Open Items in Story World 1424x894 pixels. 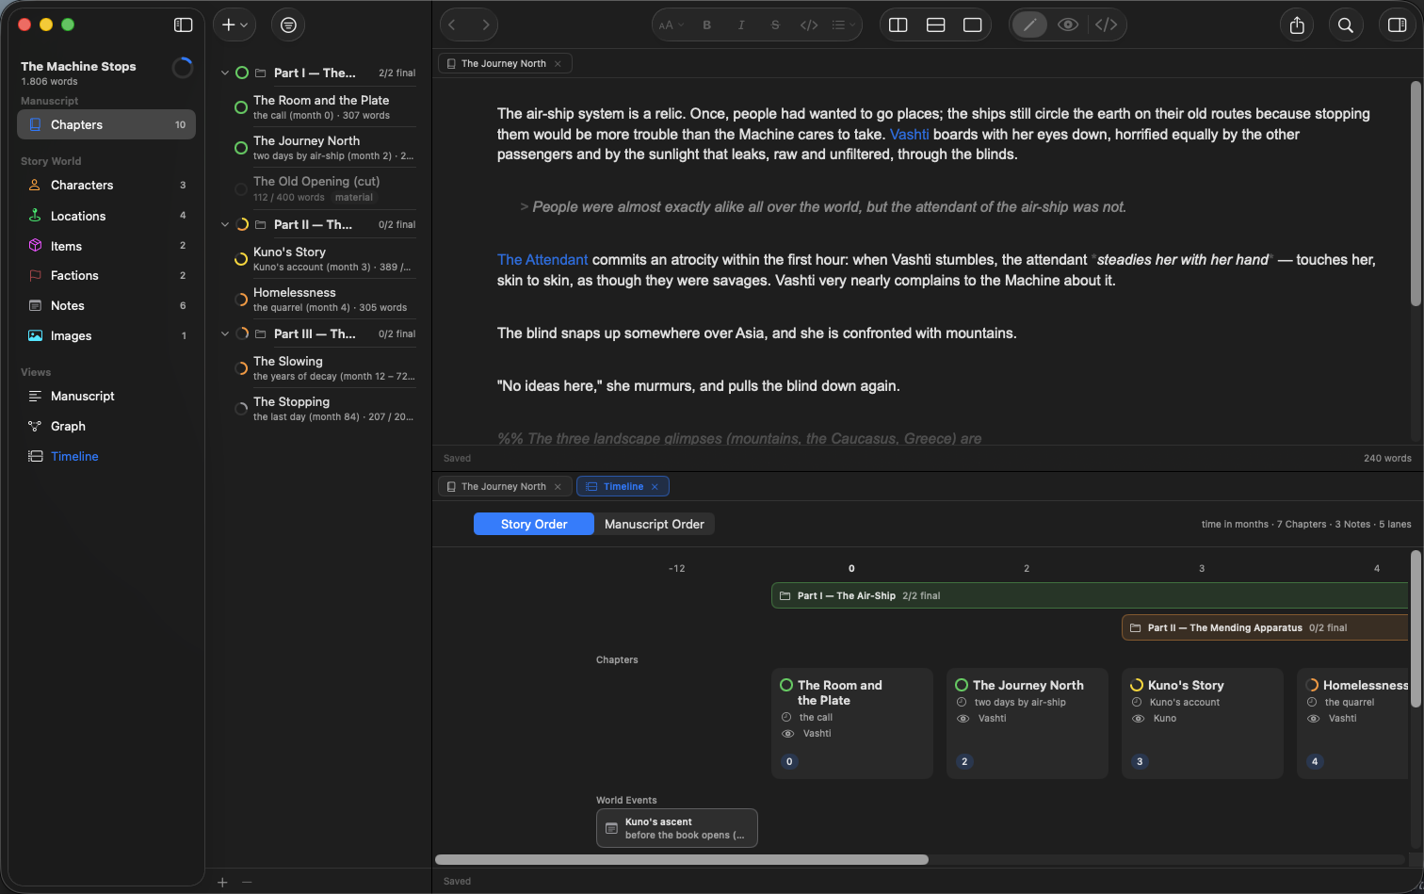106,246
